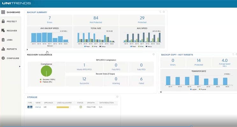237x127 pixels.
Task: Collapse the left sidebar with arrow
Action: (x=20, y=66)
